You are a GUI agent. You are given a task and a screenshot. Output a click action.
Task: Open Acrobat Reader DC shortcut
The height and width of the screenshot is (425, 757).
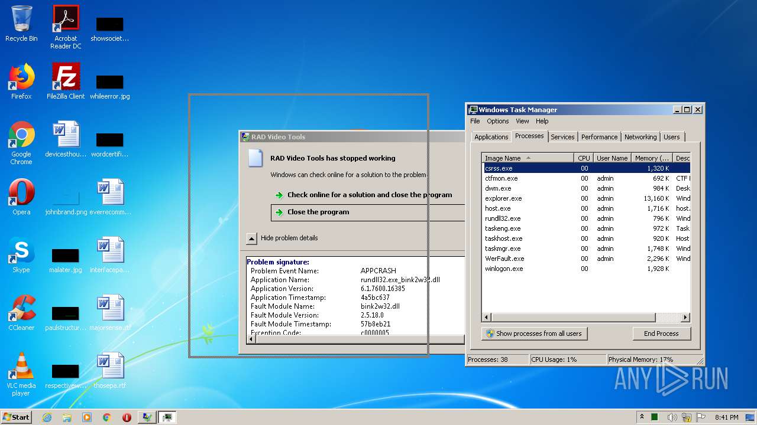tap(66, 27)
